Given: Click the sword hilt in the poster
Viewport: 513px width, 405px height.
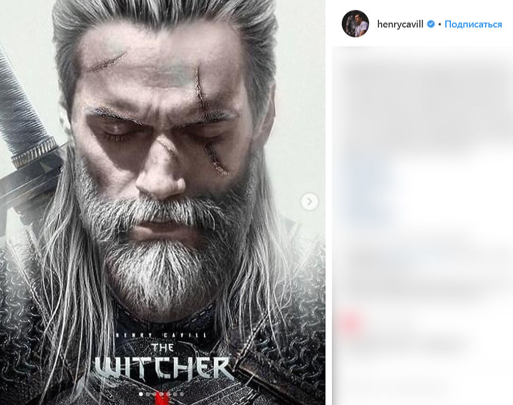Looking at the screenshot, I should pos(33,150).
